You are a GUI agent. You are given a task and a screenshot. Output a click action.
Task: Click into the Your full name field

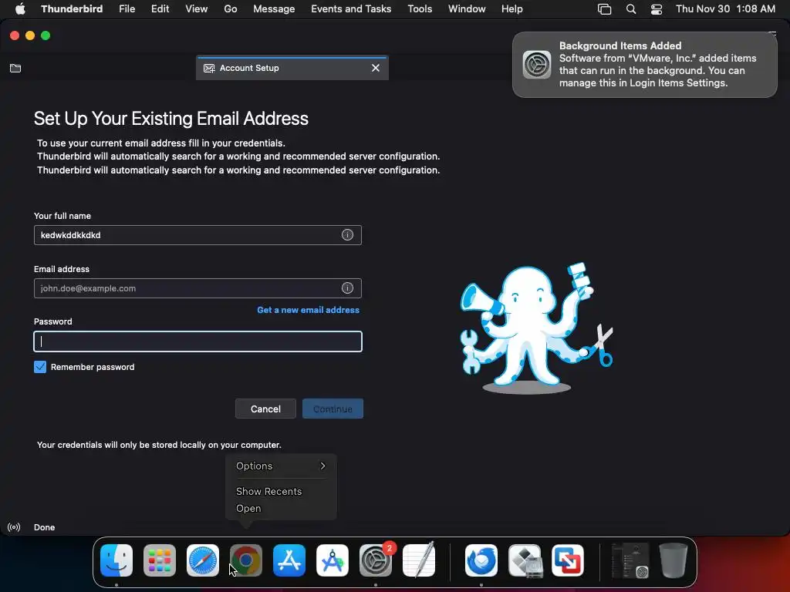coord(197,235)
